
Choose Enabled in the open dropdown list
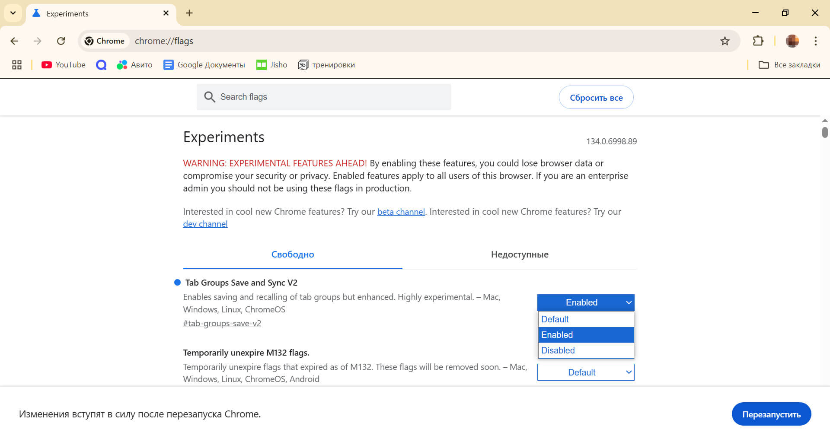tap(586, 335)
